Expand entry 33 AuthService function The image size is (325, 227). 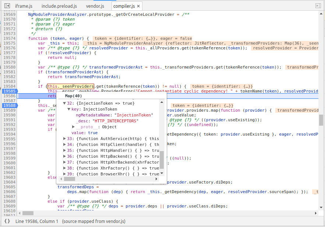pos(64,139)
